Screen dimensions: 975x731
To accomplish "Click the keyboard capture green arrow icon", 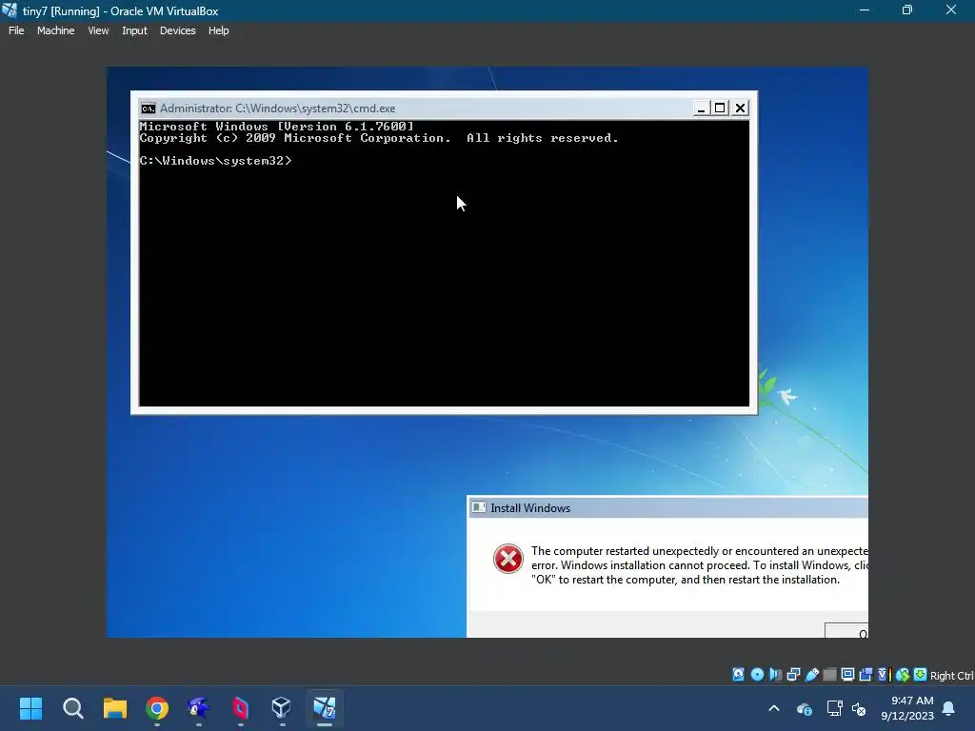I will 921,675.
